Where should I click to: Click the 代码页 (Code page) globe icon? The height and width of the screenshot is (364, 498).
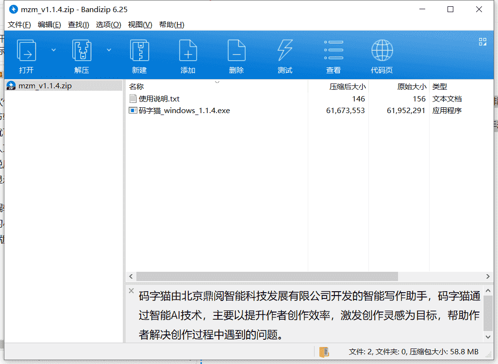tap(382, 50)
